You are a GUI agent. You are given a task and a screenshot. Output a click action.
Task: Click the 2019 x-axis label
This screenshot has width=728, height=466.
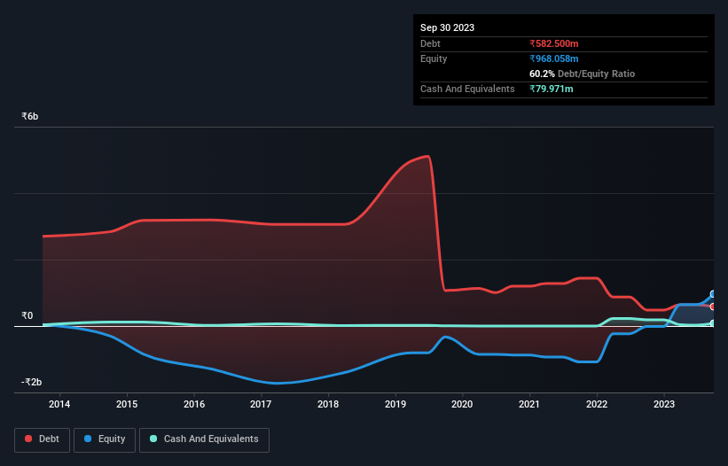[x=395, y=404]
